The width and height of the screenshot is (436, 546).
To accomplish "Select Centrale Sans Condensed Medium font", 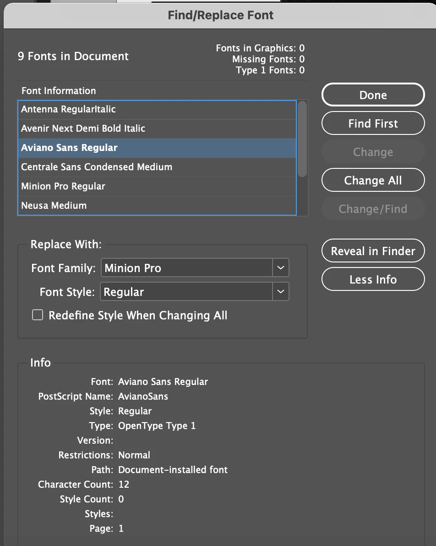I will 157,167.
